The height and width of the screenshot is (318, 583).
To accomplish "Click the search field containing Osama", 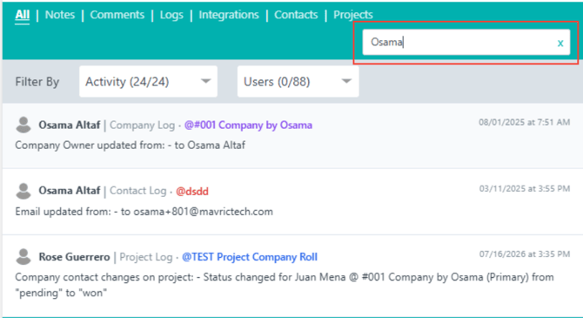I will [x=466, y=42].
